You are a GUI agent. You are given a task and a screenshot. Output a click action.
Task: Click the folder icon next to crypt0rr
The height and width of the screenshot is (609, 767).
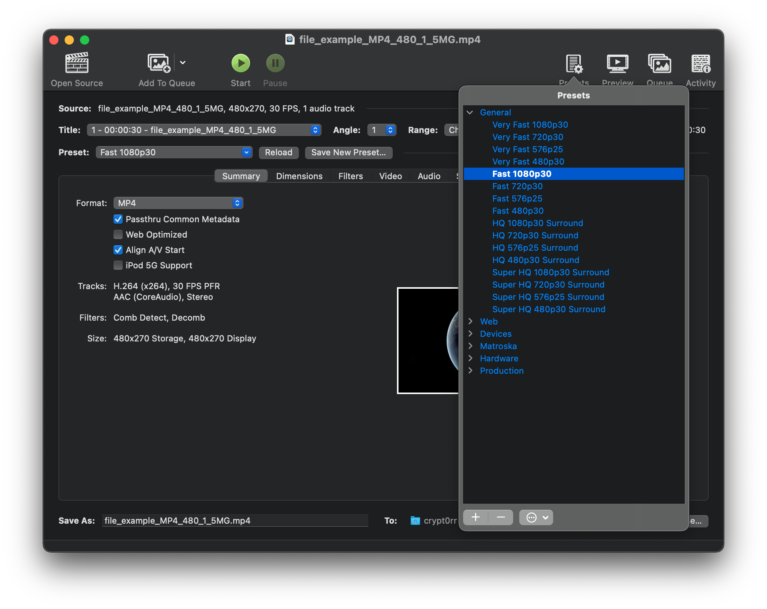(x=415, y=521)
